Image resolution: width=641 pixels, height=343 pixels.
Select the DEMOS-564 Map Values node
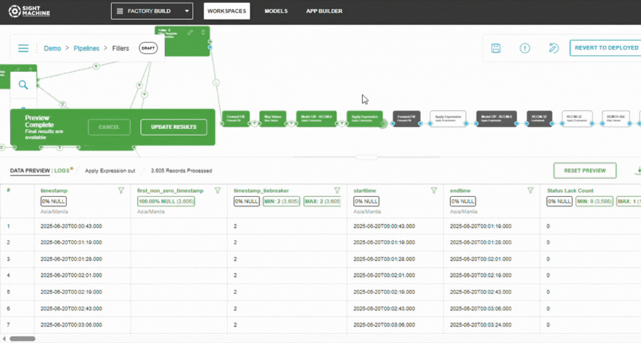[x=616, y=118]
